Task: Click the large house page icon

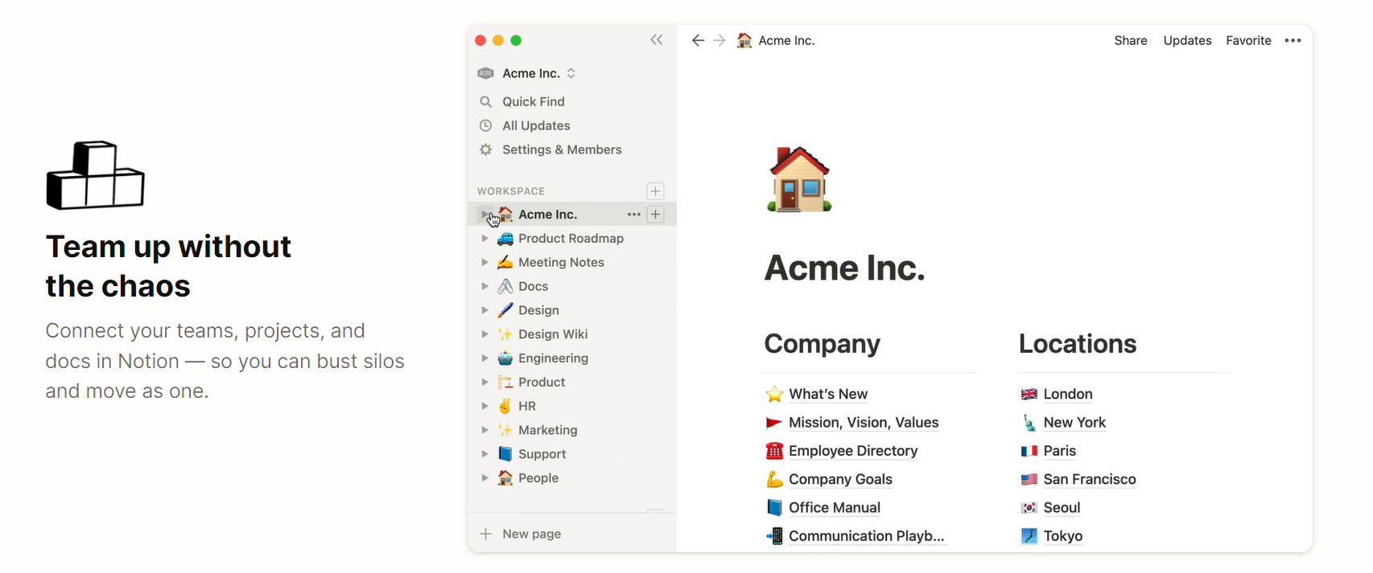Action: click(x=798, y=179)
